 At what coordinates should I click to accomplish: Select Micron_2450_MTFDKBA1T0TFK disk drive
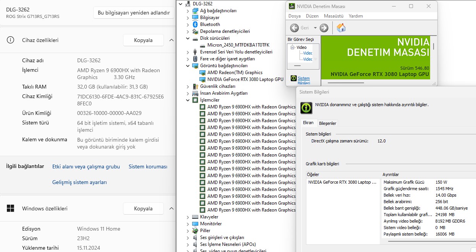point(238,45)
